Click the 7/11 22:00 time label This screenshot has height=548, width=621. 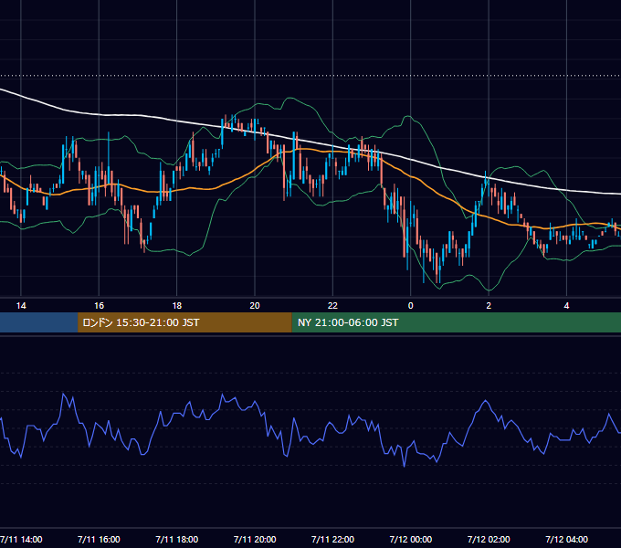[332, 539]
